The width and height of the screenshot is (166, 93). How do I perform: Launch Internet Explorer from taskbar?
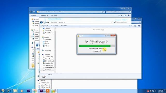pos(9,91)
